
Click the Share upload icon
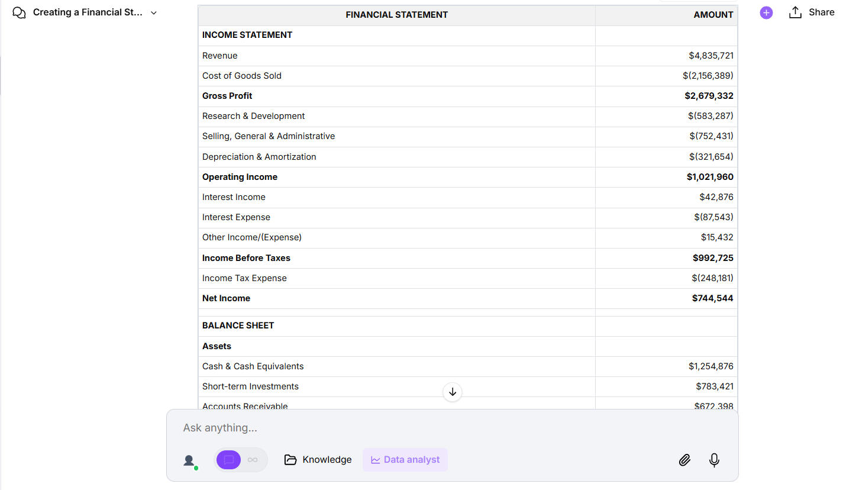[795, 12]
